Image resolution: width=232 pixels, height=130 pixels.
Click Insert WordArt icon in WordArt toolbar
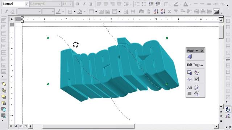[190, 57]
